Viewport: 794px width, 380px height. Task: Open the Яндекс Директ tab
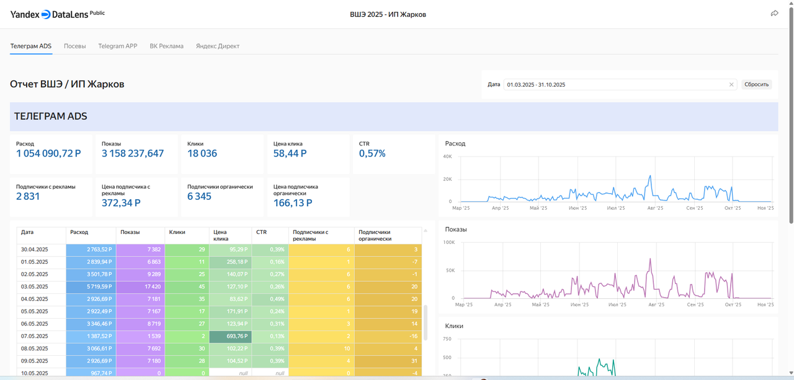pyautogui.click(x=218, y=46)
